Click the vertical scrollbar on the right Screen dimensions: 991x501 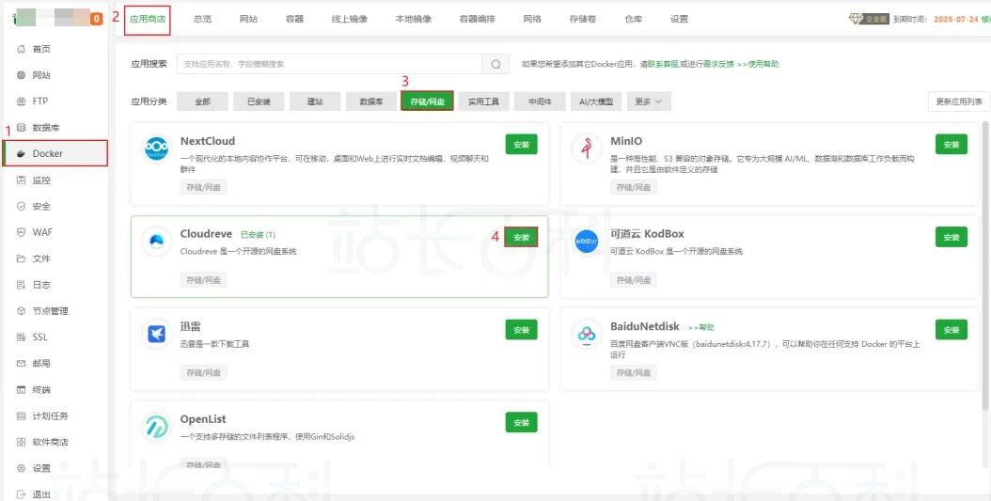click(x=985, y=263)
